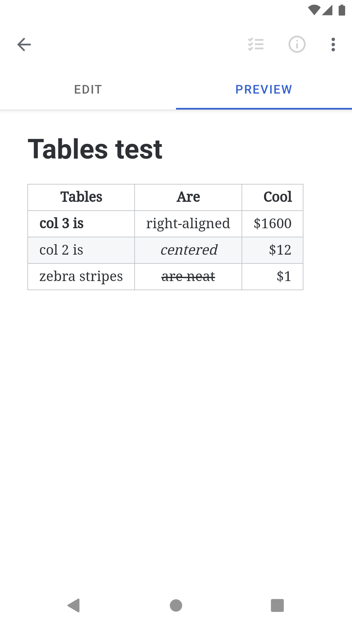Click the 'Are' column header

(x=188, y=197)
